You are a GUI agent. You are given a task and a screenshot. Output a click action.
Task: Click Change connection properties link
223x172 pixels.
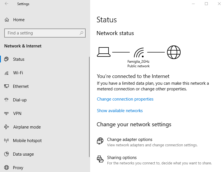(125, 99)
